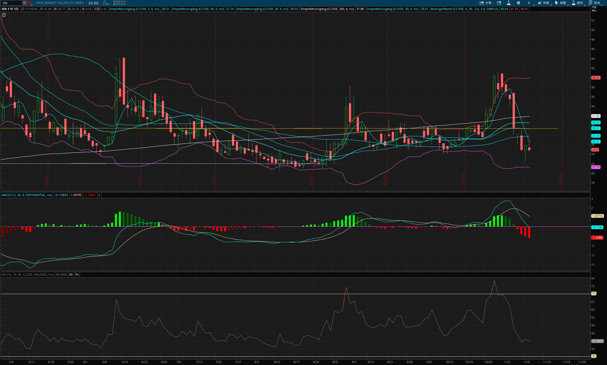Screen dimensions: 607x365
Task: Click the 27.74 price bubble on axis
Action: pyautogui.click(x=596, y=136)
